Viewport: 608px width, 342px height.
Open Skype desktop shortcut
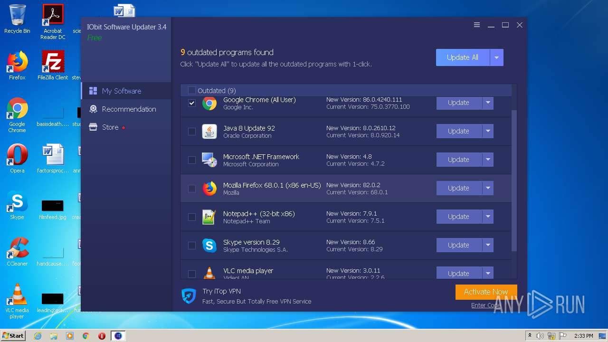tap(17, 205)
